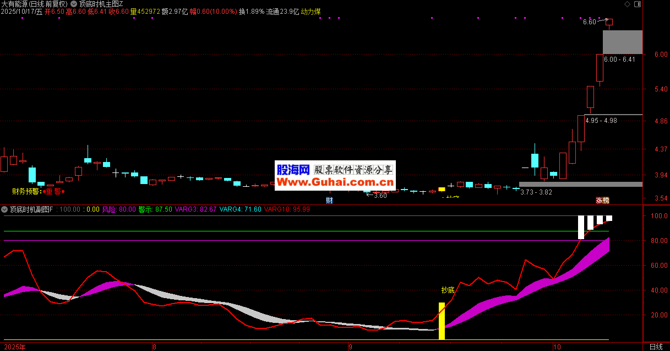The image size is (670, 351).
Task: Click the 财 marker icon on chart
Action: [x=329, y=200]
